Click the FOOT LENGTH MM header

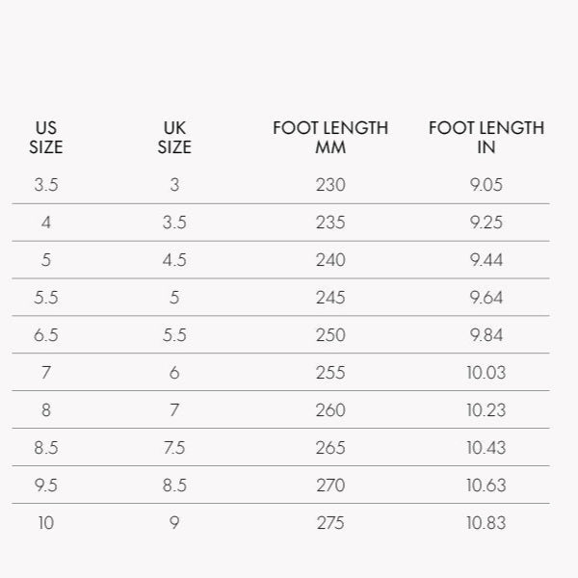coord(330,138)
